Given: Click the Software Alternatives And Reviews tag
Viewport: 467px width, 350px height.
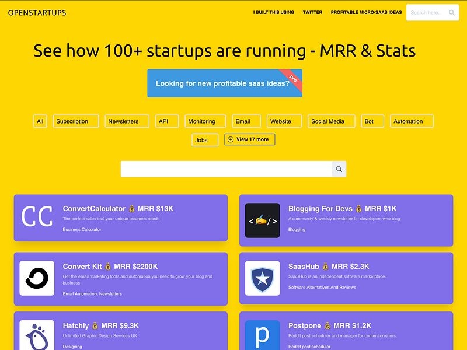Looking at the screenshot, I should pyautogui.click(x=322, y=287).
